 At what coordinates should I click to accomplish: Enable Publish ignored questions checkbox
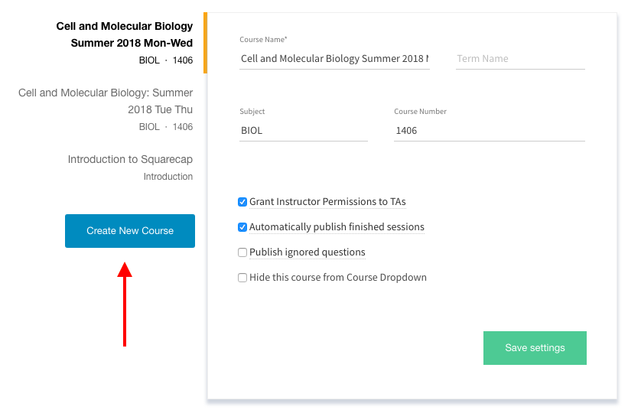(x=242, y=252)
